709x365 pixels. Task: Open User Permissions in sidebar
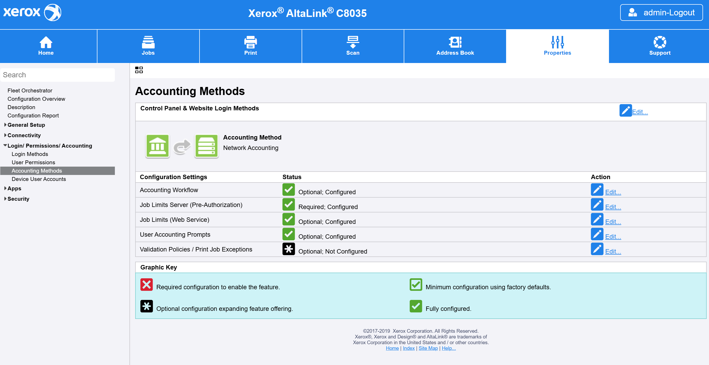(33, 162)
